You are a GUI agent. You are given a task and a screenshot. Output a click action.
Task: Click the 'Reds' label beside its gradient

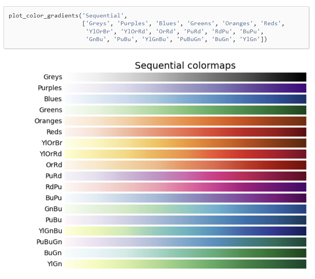[54, 132]
